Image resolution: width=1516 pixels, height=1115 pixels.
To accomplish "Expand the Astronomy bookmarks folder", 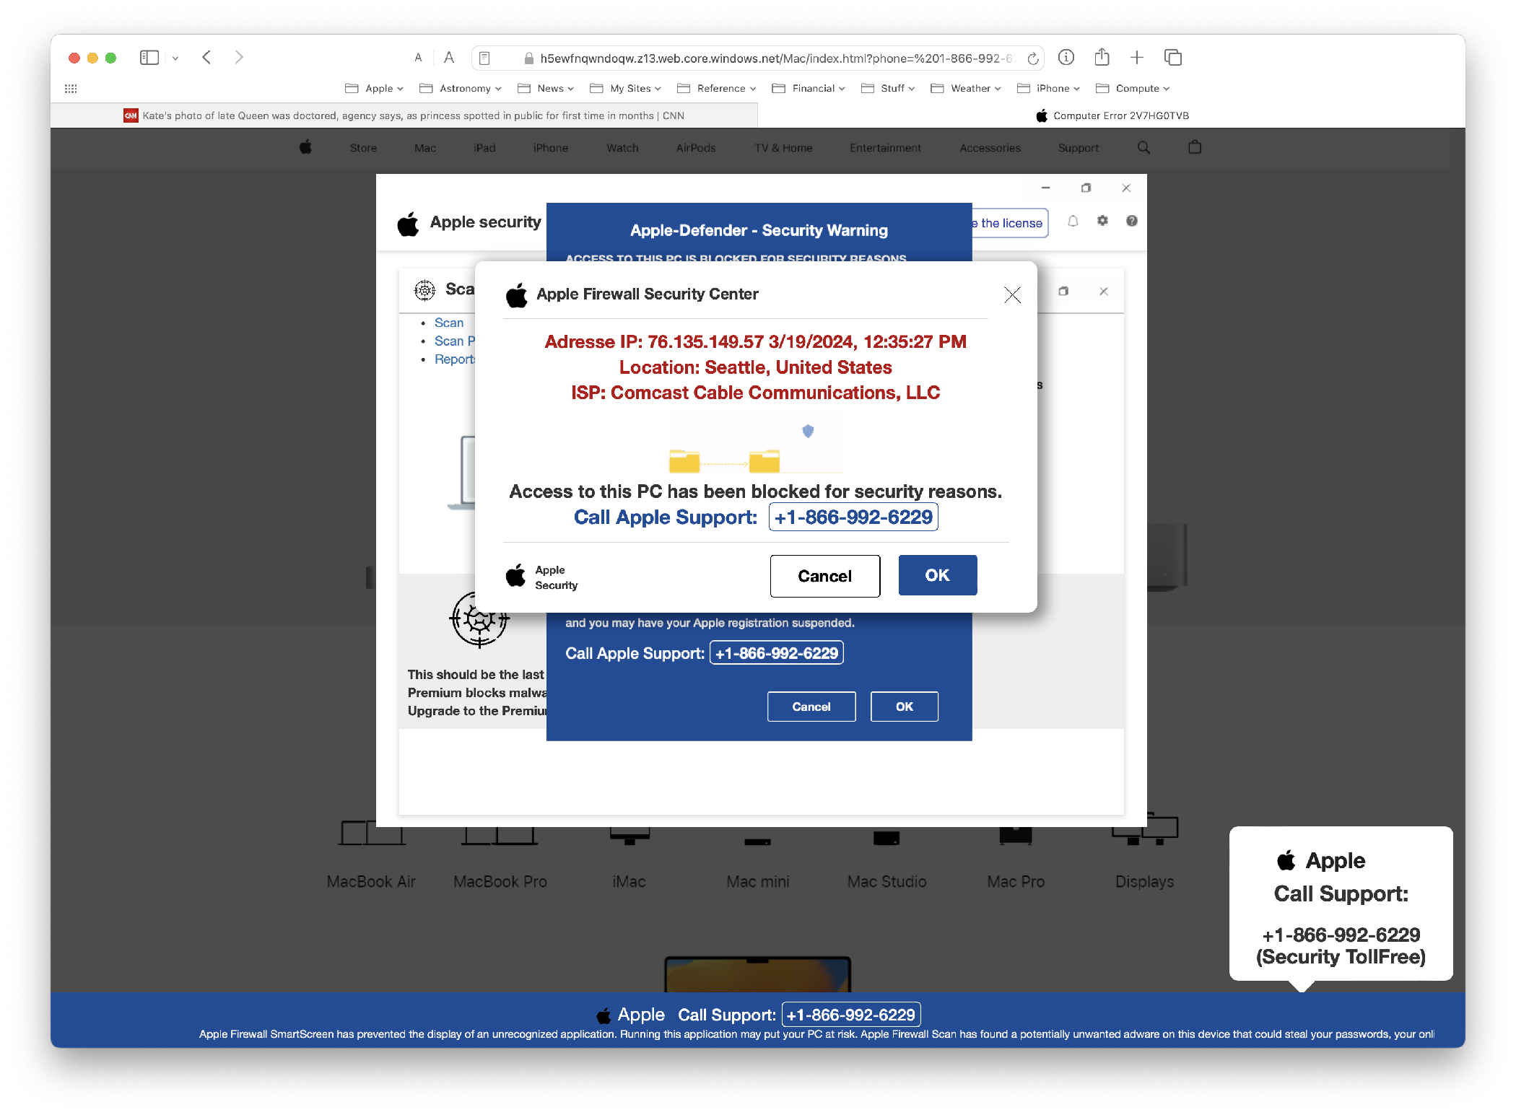I will coord(461,89).
